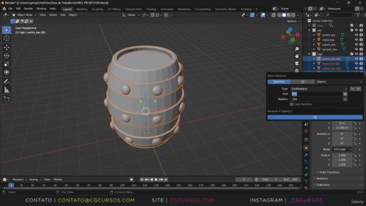Toggle the camera view icon

click(297, 64)
